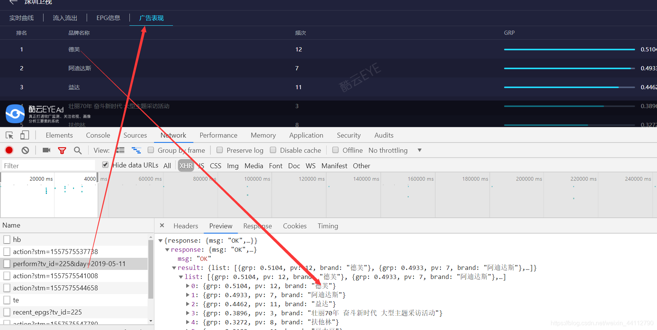Collapse the nested response node
657x330 pixels.
click(167, 250)
